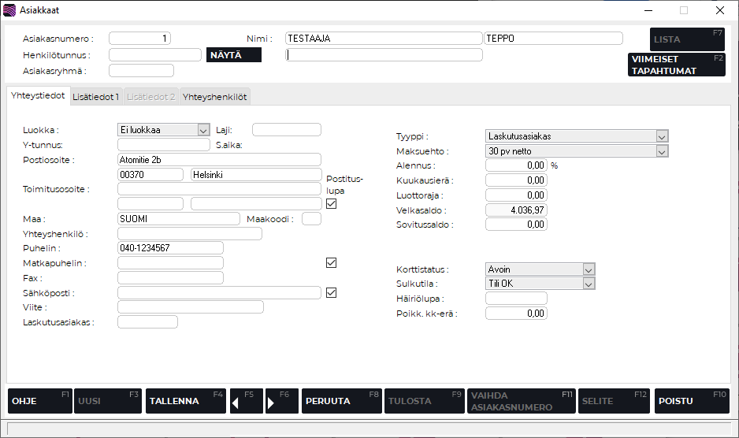Toggle the checkbox beside Matkapuhelin field
This screenshot has height=438, width=739.
332,262
